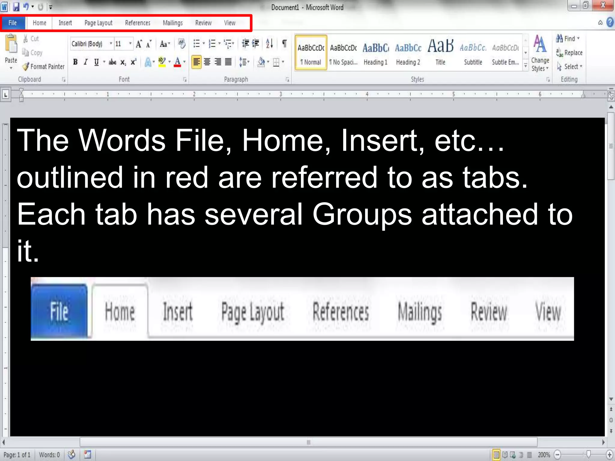Toggle Italic formatting

[86, 62]
